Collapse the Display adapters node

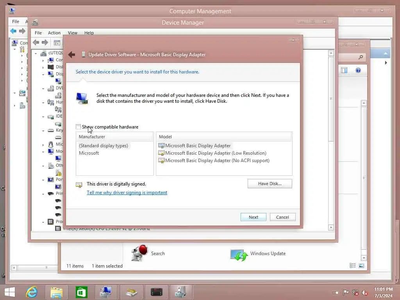pos(43,74)
